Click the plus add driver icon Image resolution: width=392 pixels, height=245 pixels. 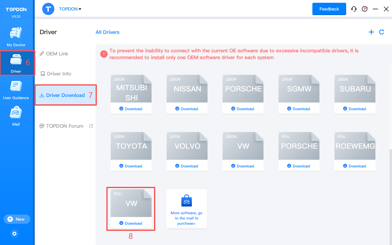pyautogui.click(x=371, y=32)
